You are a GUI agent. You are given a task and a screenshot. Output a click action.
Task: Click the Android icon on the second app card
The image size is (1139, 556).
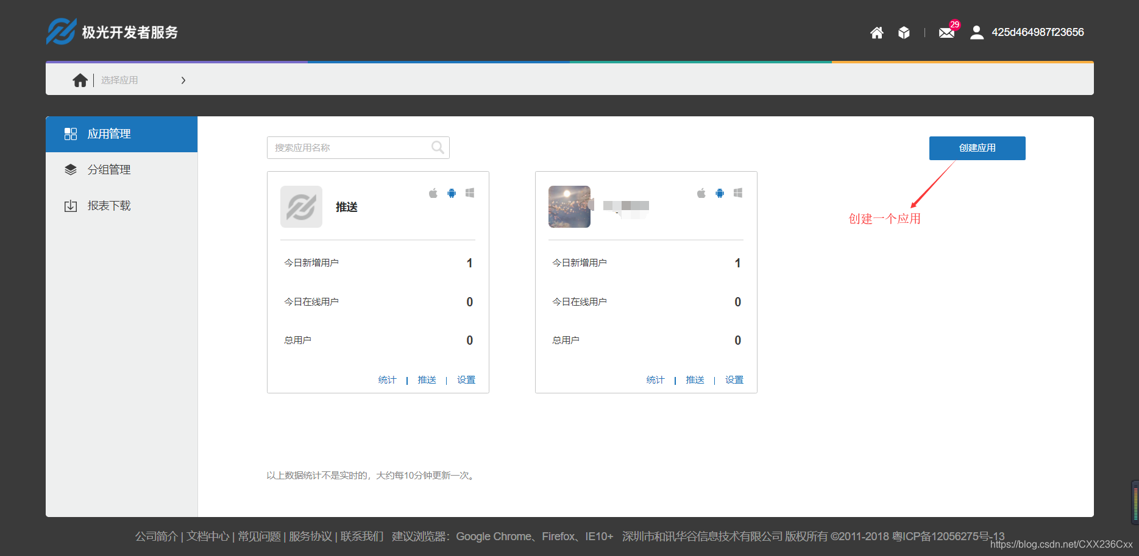[x=720, y=193]
